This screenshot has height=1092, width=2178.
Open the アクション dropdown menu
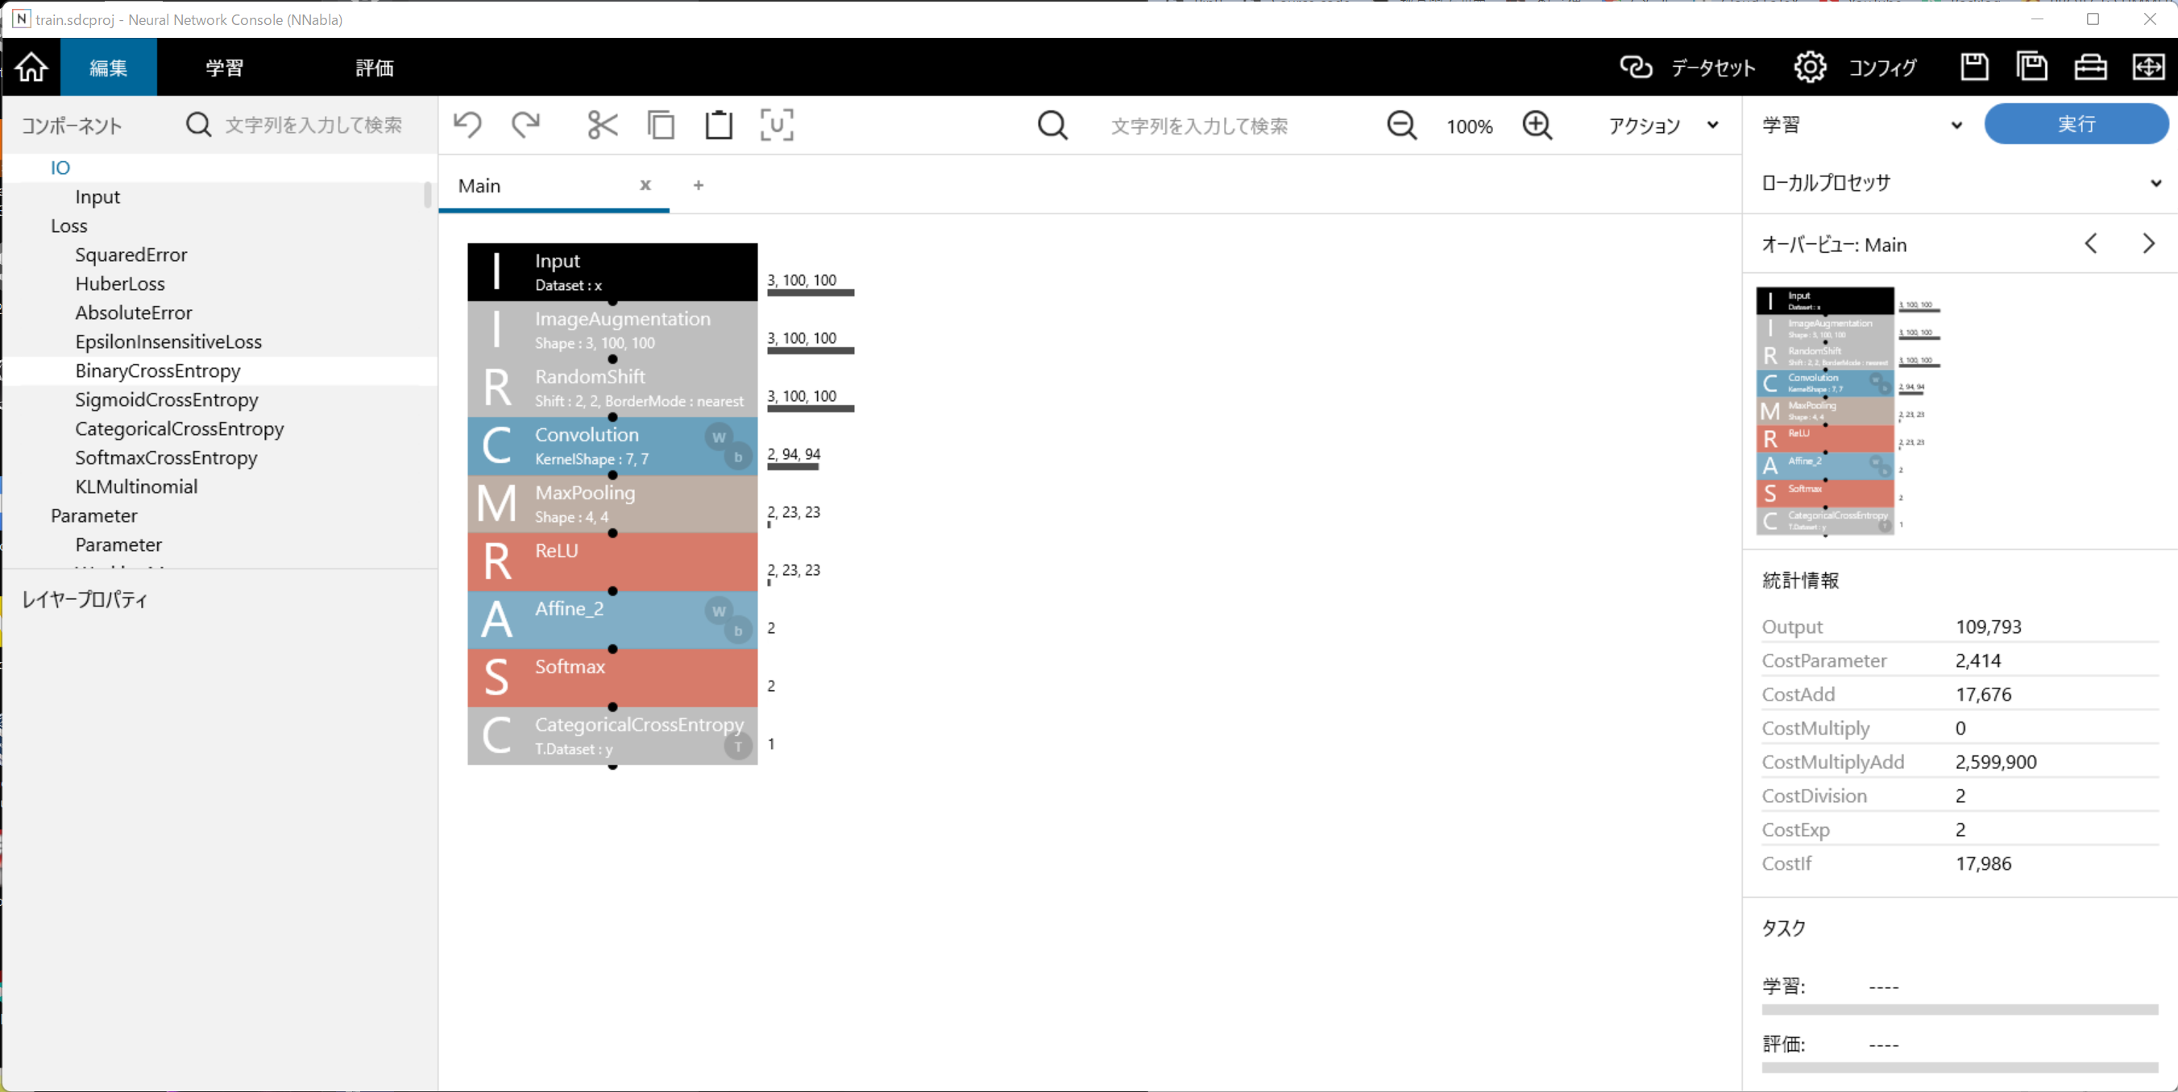[1662, 126]
